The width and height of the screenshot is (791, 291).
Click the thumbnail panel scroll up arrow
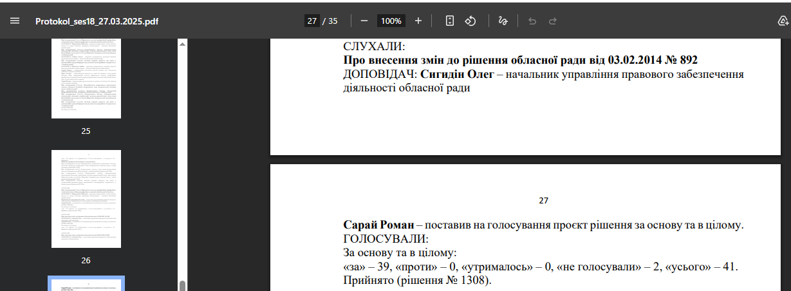(182, 44)
